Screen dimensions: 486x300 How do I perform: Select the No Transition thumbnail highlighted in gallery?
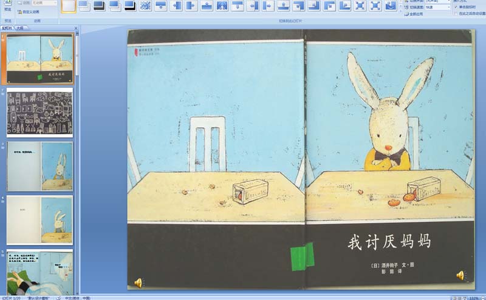[x=69, y=6]
